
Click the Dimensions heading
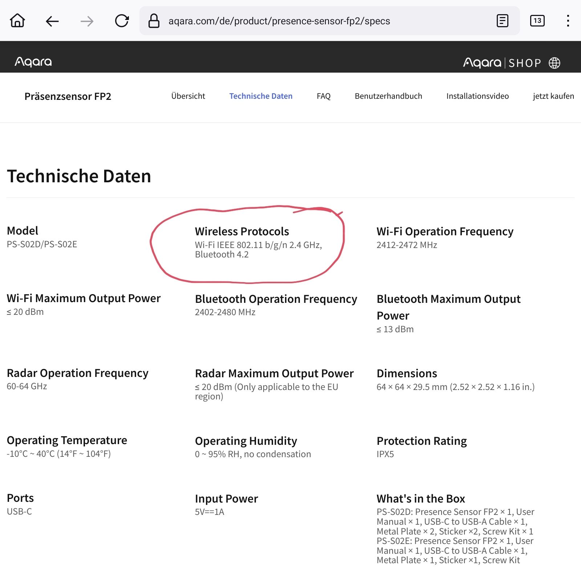407,373
